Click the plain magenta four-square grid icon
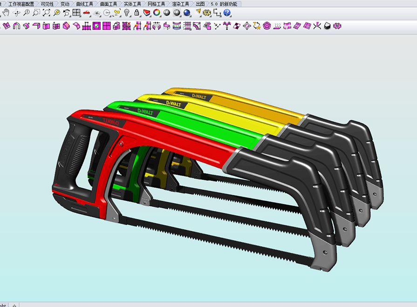 (x=107, y=26)
